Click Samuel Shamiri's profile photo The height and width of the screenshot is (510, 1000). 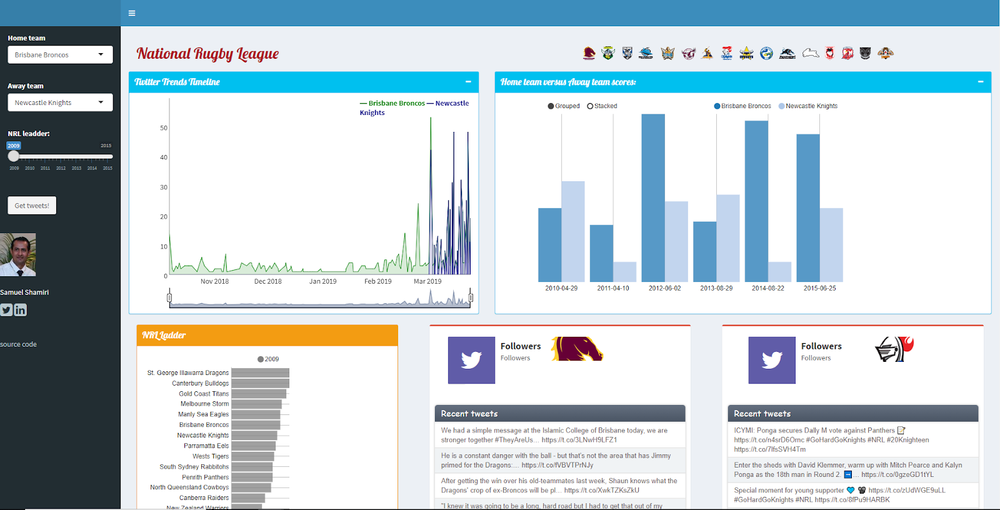(x=17, y=255)
